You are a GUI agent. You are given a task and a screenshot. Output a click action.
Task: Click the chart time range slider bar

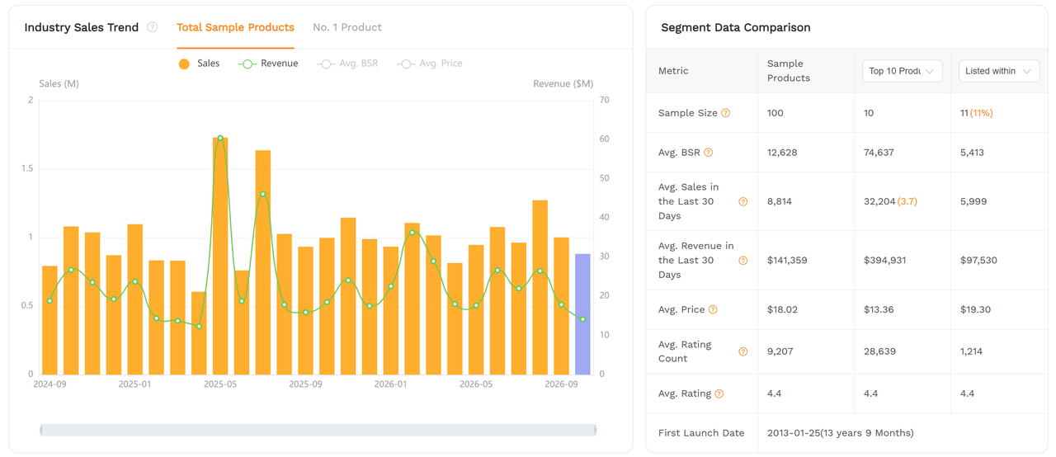click(318, 430)
